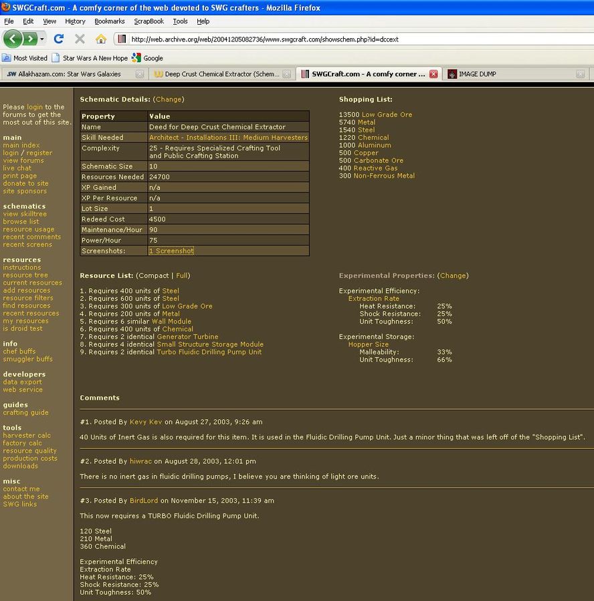Reload the page with the refresh icon
594x601 pixels.
(x=59, y=39)
